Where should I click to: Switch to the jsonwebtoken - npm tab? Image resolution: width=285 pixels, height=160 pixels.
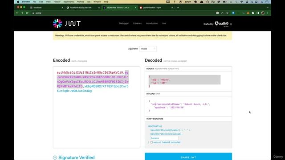tap(156, 8)
